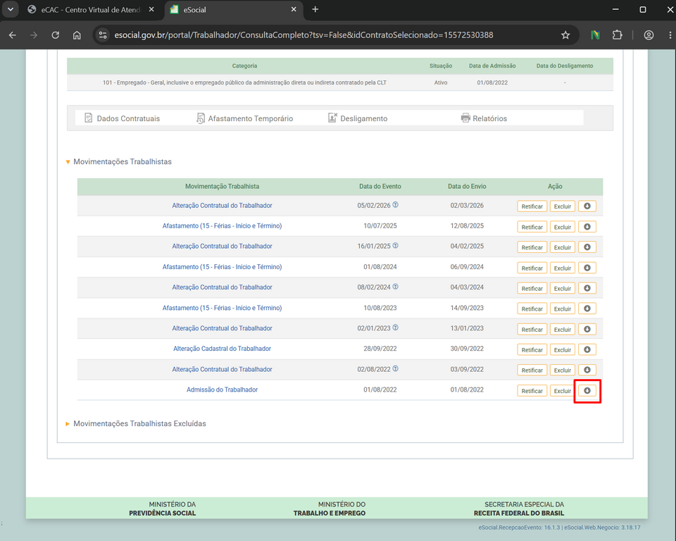
Task: Click Retificar for 08/02/2024 Alteração Contratual
Action: coord(532,288)
